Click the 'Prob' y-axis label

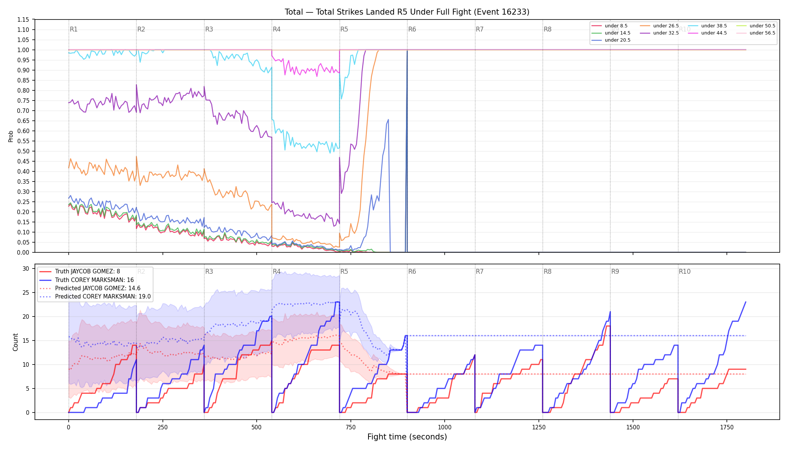click(x=11, y=136)
